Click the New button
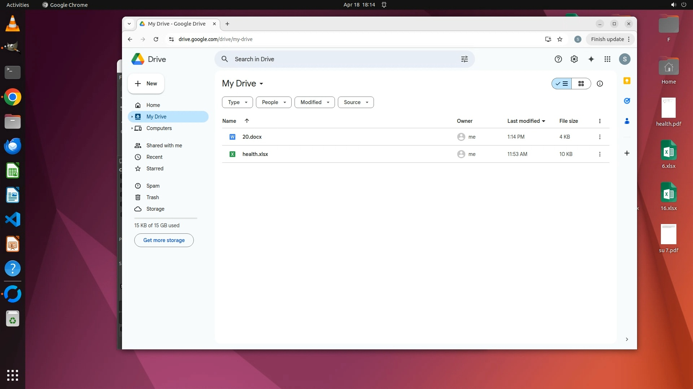This screenshot has width=693, height=389. (146, 84)
